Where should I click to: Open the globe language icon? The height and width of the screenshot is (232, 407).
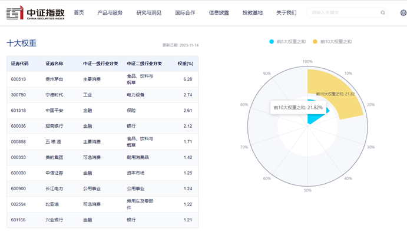[x=403, y=13]
